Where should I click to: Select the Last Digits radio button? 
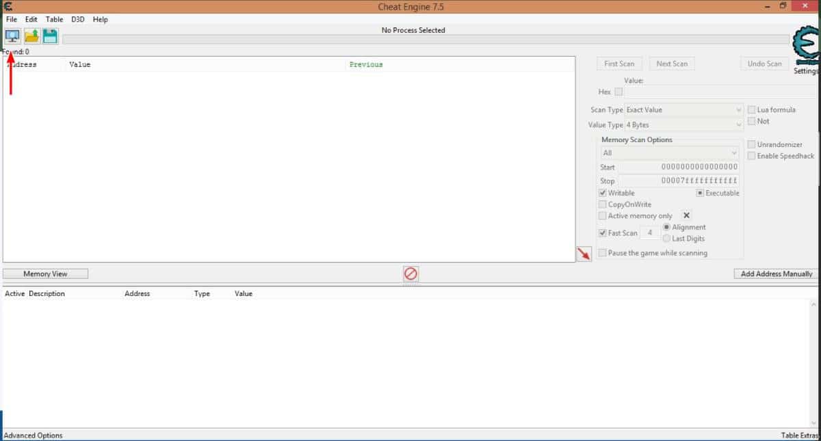click(666, 239)
